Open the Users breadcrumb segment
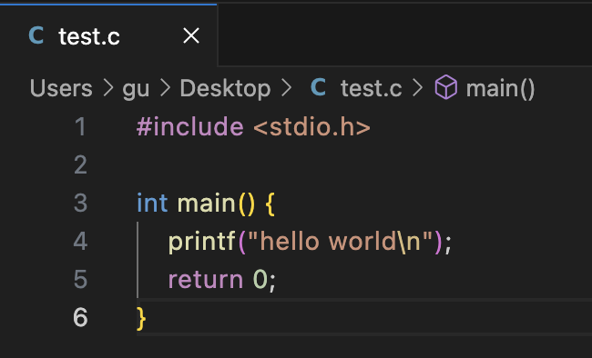Screen dimensions: 592x358 pyautogui.click(x=61, y=88)
